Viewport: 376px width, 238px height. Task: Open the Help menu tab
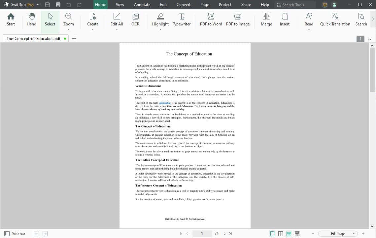tap(265, 5)
